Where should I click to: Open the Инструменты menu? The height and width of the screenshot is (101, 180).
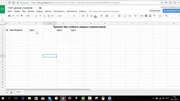[59, 11]
